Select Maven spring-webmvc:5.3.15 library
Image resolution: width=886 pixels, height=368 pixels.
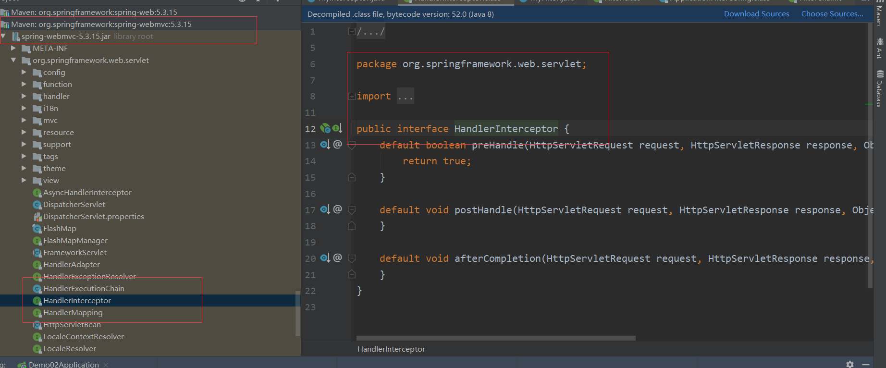pyautogui.click(x=101, y=24)
